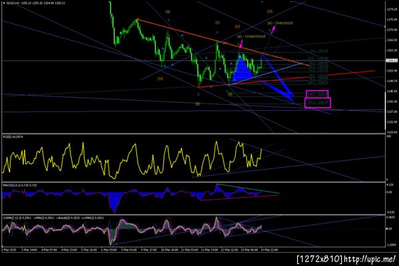
Task: Select the upper magenta rectangle at 138.2 level
Action: [317, 94]
